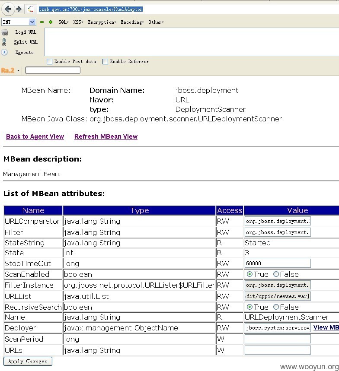Go back using browser back arrow

tap(8, 9)
